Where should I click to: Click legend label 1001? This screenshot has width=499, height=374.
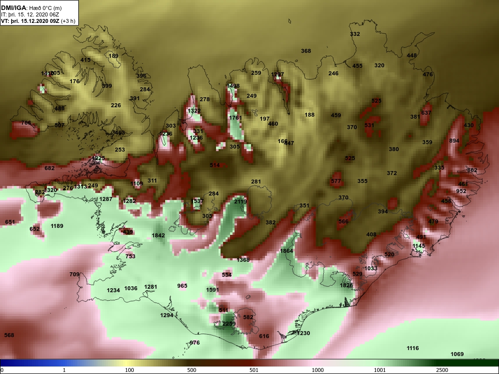tap(380, 370)
